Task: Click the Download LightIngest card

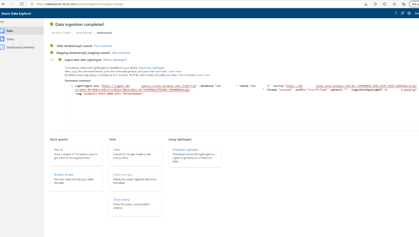Action: 195,156
